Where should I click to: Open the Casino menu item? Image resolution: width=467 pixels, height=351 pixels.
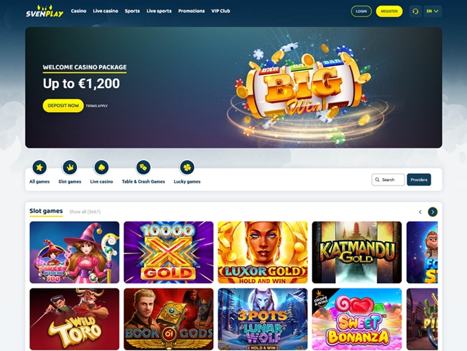pyautogui.click(x=78, y=11)
